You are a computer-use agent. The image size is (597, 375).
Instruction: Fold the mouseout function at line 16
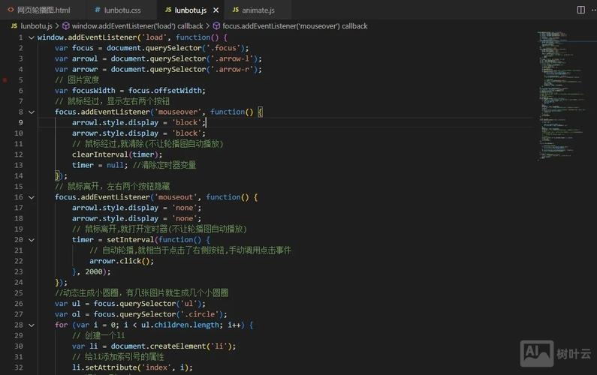(31, 197)
